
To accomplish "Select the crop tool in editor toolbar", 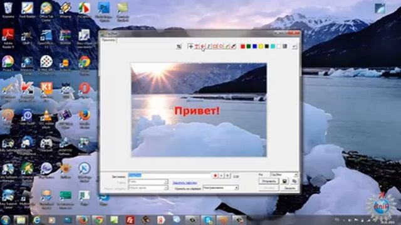I will point(179,46).
